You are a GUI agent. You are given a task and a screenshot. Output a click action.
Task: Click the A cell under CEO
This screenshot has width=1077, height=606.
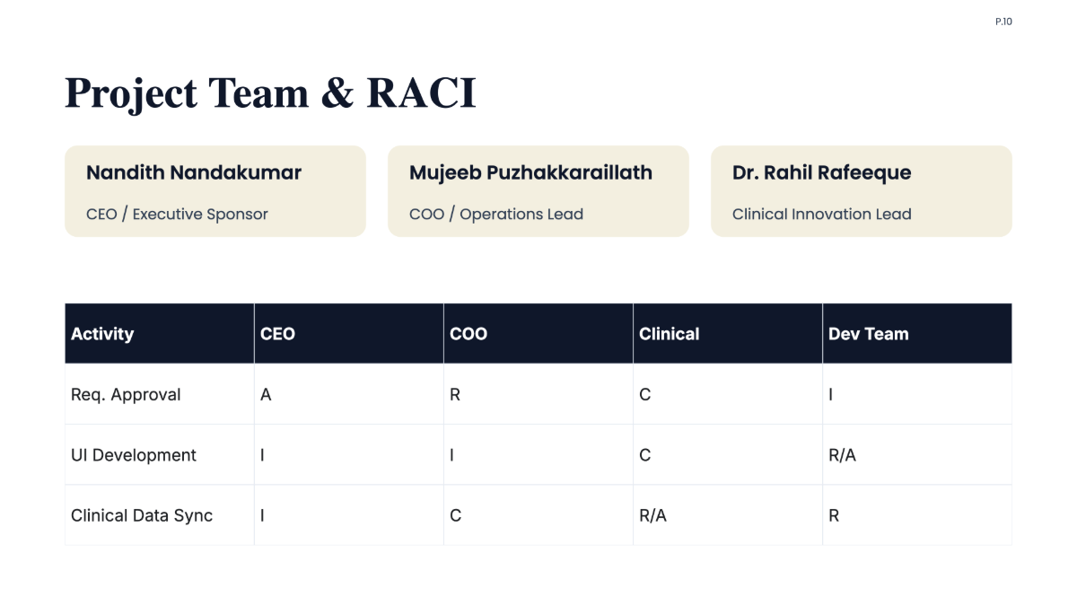point(349,394)
